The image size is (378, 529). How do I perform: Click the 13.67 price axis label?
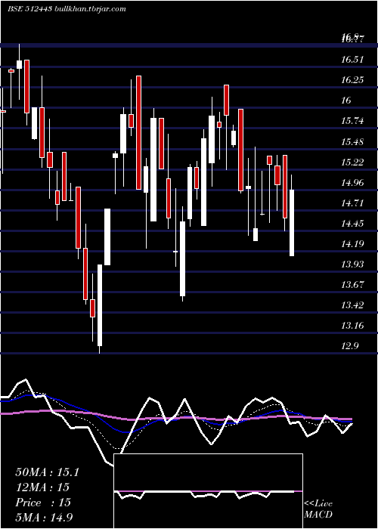coord(352,285)
